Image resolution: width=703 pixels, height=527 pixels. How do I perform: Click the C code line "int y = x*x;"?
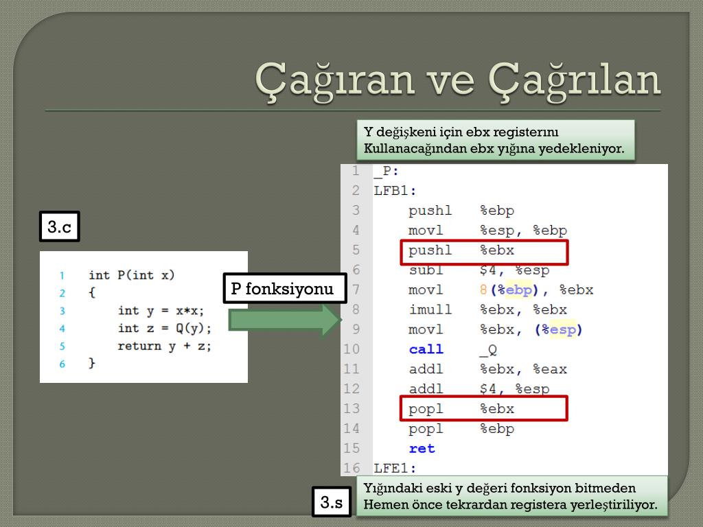click(161, 311)
